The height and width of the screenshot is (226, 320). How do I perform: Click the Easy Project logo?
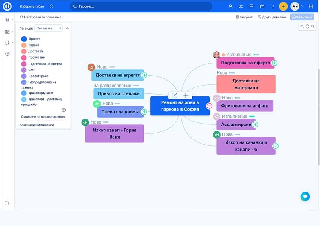(x=7, y=6)
